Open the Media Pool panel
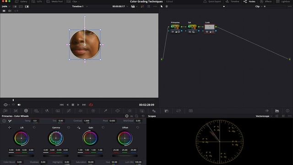This screenshot has width=293, height=165. click(54, 1)
